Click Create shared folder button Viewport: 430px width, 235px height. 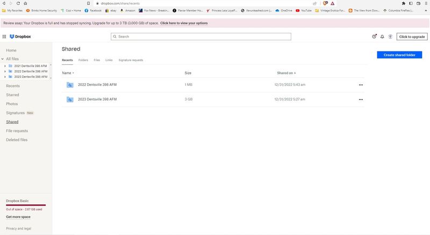point(399,55)
